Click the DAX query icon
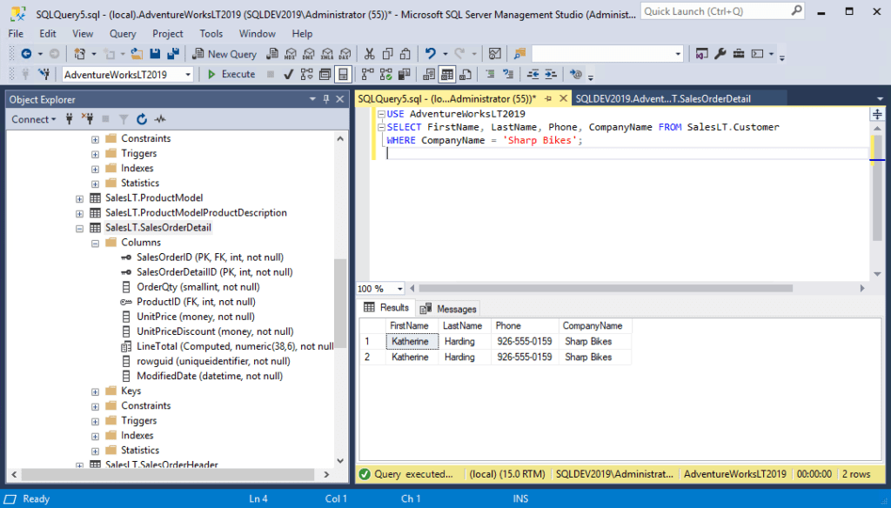This screenshot has width=891, height=508. [345, 54]
